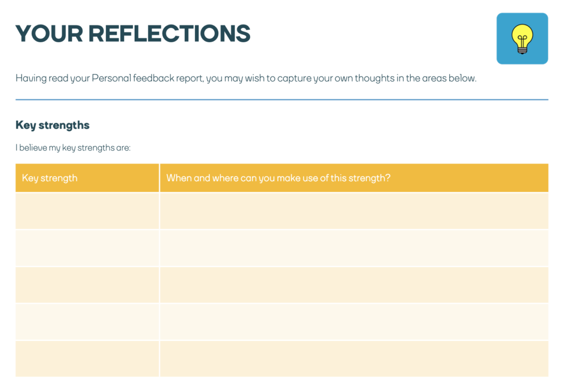Select the fourth row "When and where" field
Image resolution: width=570 pixels, height=392 pixels.
click(x=354, y=321)
